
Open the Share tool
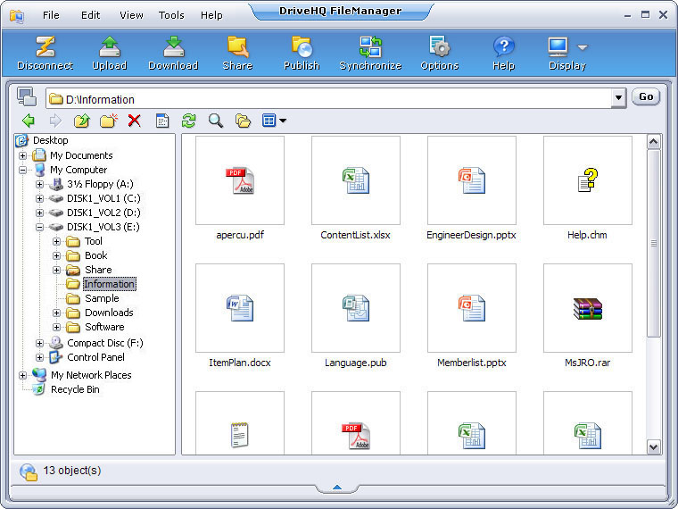(x=237, y=46)
